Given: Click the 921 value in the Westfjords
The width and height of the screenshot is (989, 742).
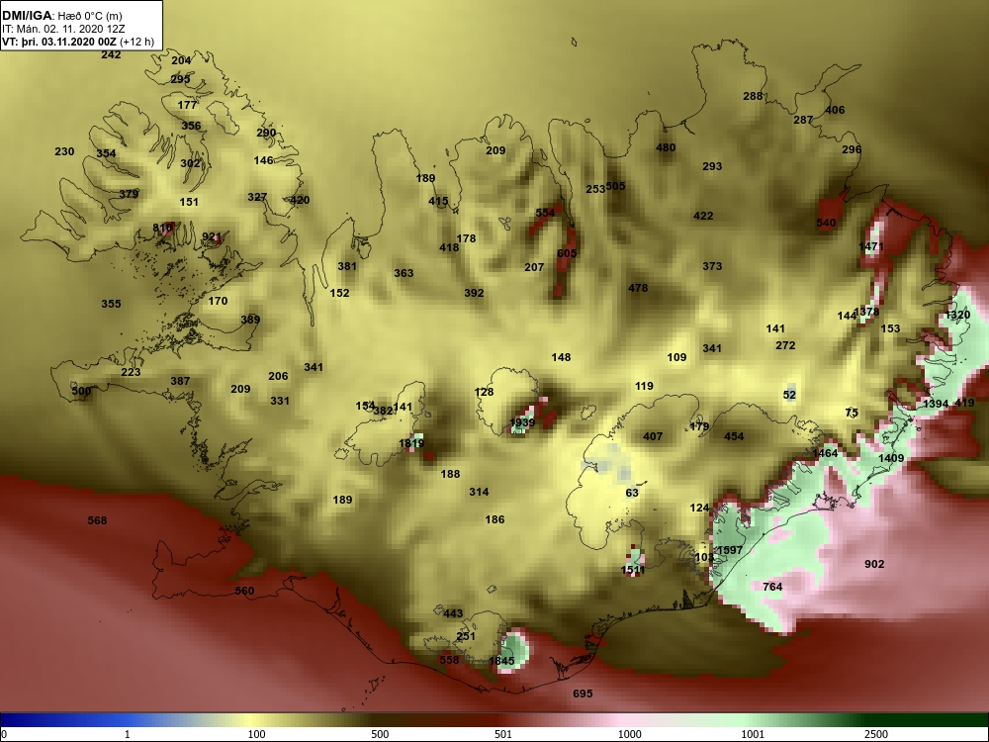Looking at the screenshot, I should click(212, 237).
